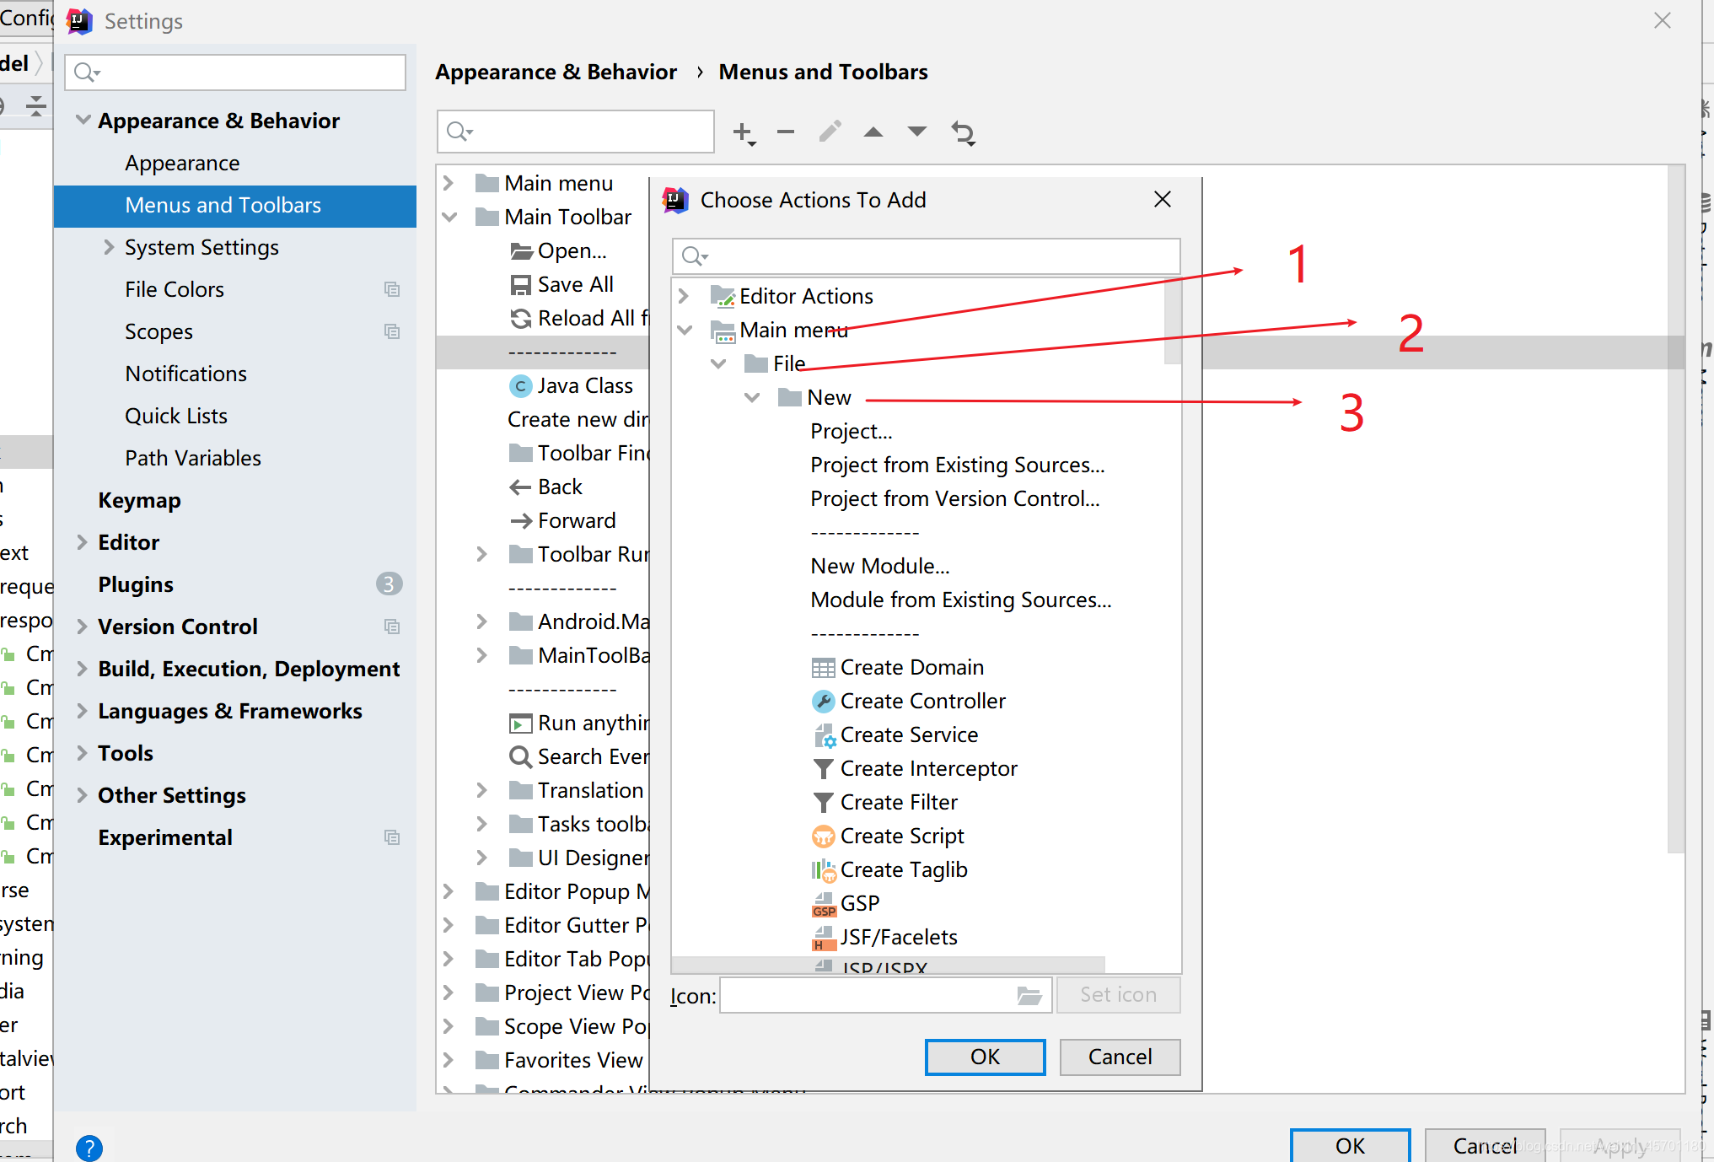
Task: Click the Set icon button
Action: [x=1115, y=995]
